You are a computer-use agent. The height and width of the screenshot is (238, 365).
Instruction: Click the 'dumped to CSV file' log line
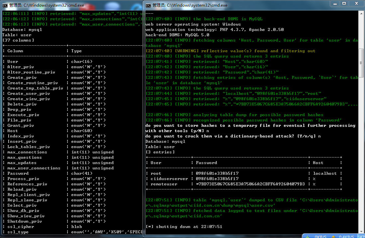252,203
